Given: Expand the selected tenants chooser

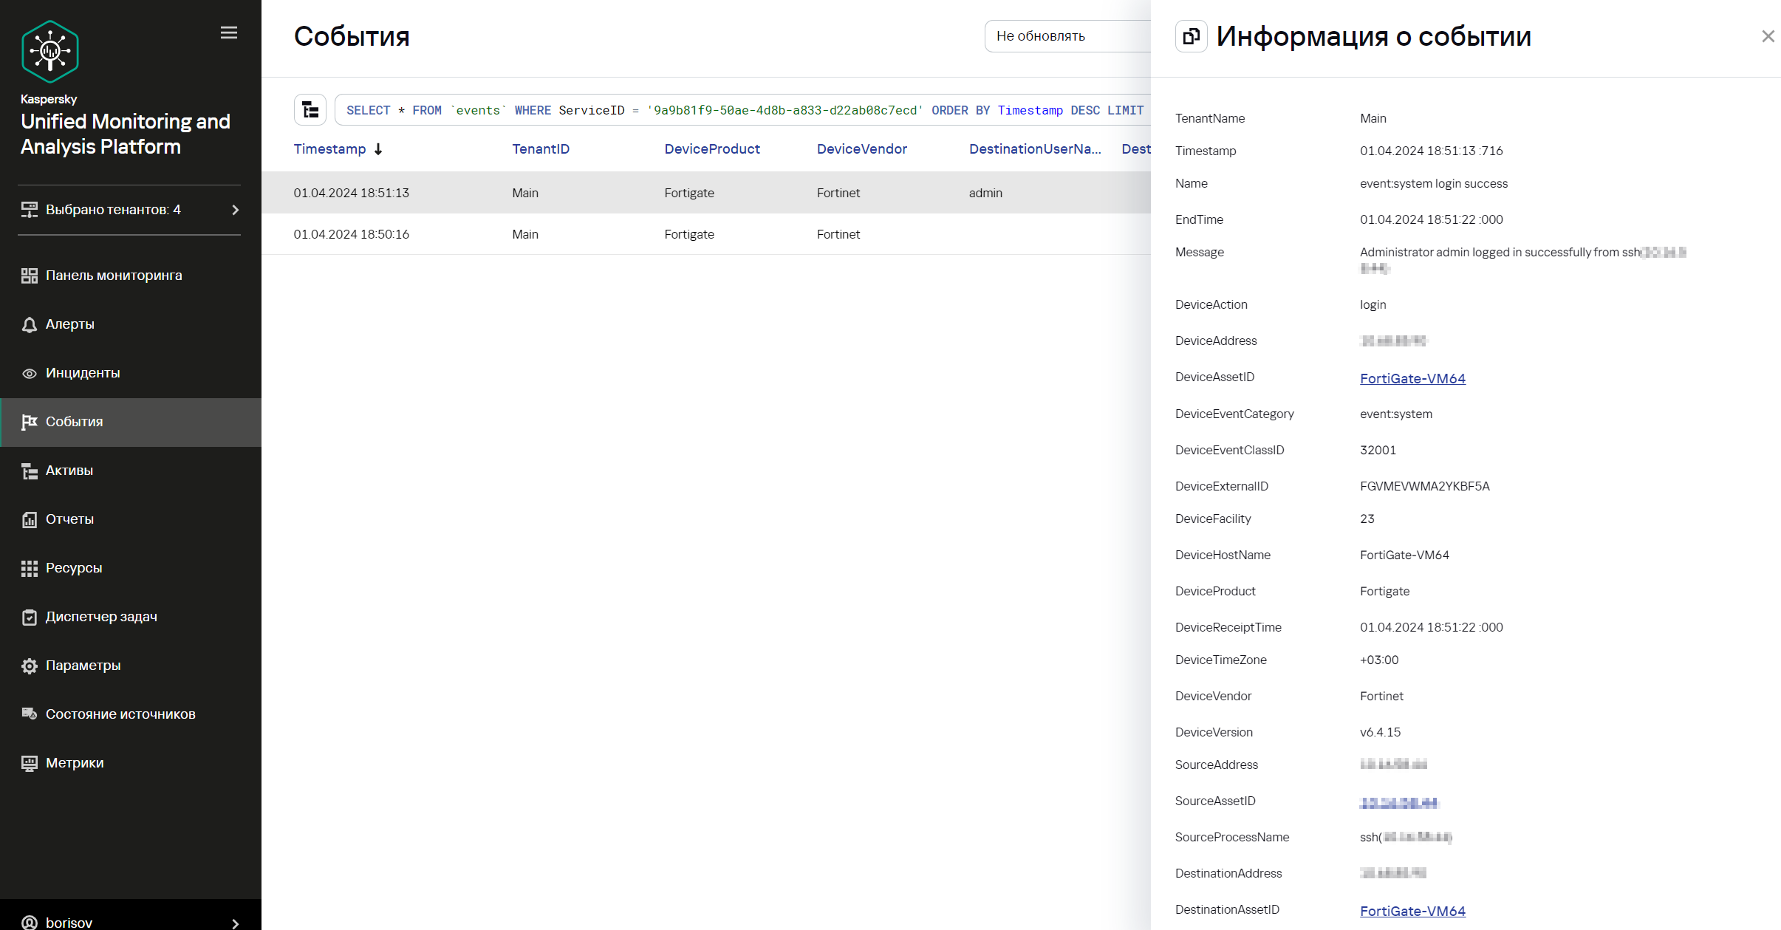Looking at the screenshot, I should coord(131,210).
